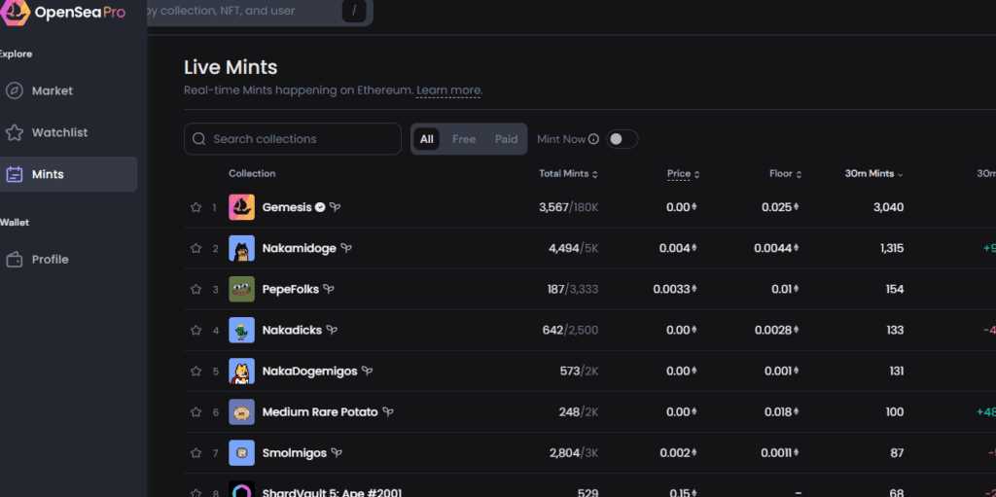Sort by Floor column header

(785, 174)
